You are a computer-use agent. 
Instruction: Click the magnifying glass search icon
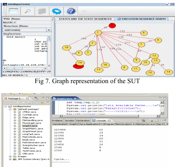pos(28,11)
